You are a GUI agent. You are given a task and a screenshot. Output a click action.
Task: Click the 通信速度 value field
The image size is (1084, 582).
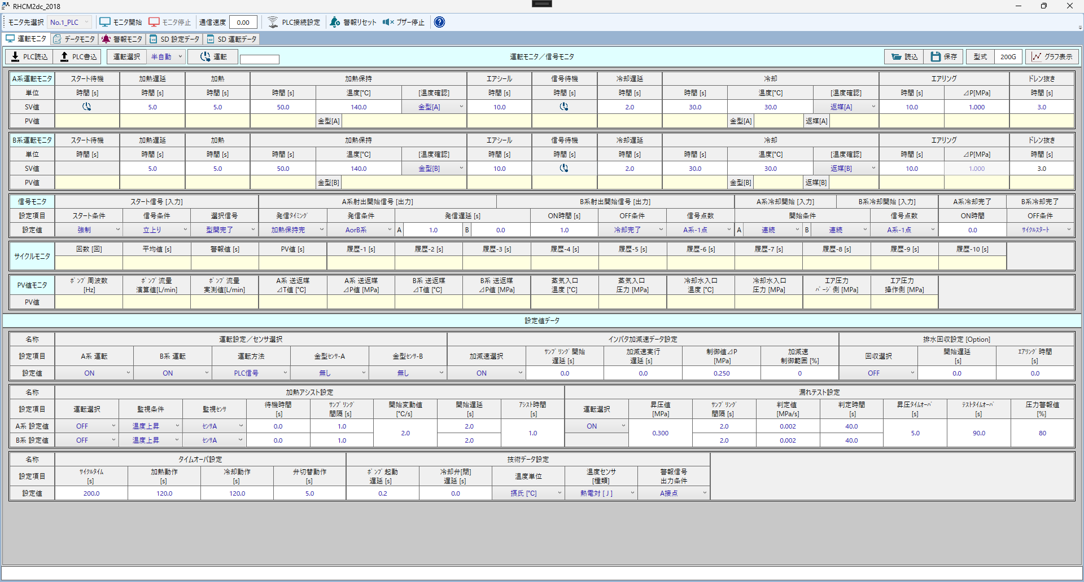pyautogui.click(x=243, y=23)
